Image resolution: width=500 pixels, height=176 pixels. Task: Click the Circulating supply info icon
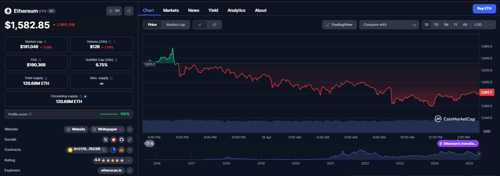point(81,96)
